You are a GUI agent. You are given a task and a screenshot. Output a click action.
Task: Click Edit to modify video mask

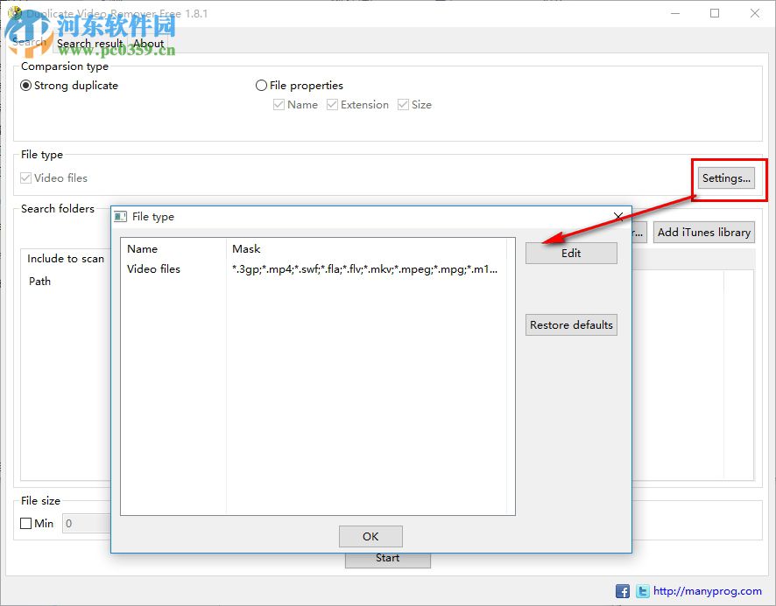[570, 253]
